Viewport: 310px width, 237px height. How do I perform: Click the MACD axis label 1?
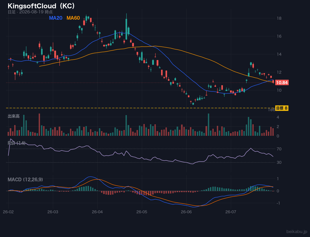click(278, 179)
